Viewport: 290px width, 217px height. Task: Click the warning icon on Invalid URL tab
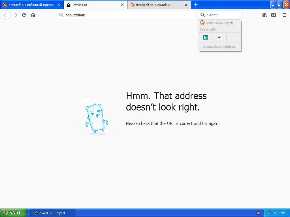click(x=69, y=5)
